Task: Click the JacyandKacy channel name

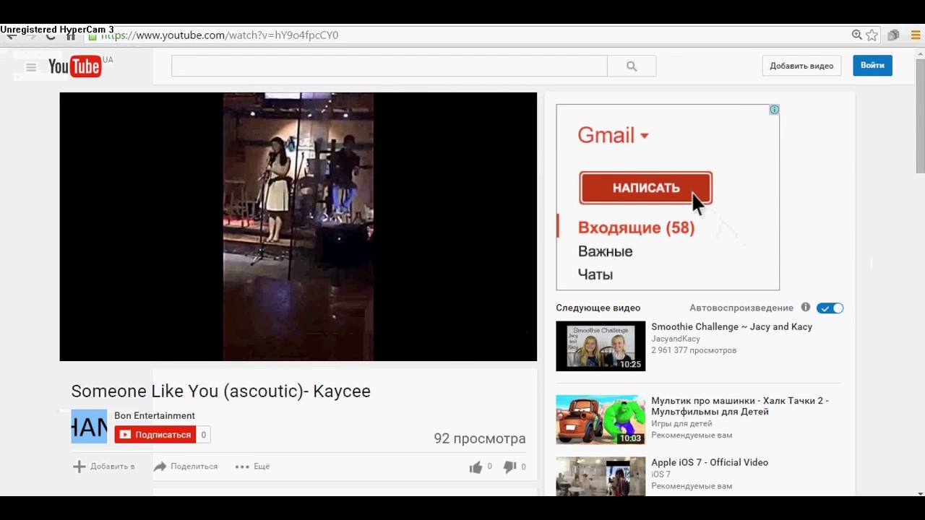Action: [676, 339]
